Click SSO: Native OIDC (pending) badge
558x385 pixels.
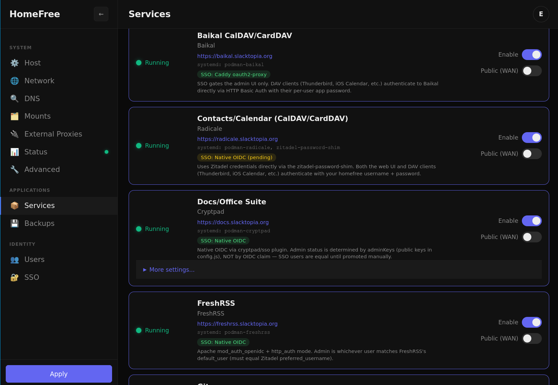(x=237, y=157)
